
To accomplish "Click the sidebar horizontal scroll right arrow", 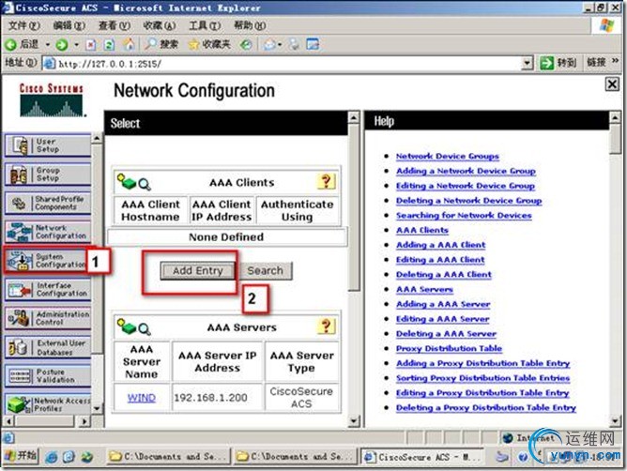I will [84, 421].
